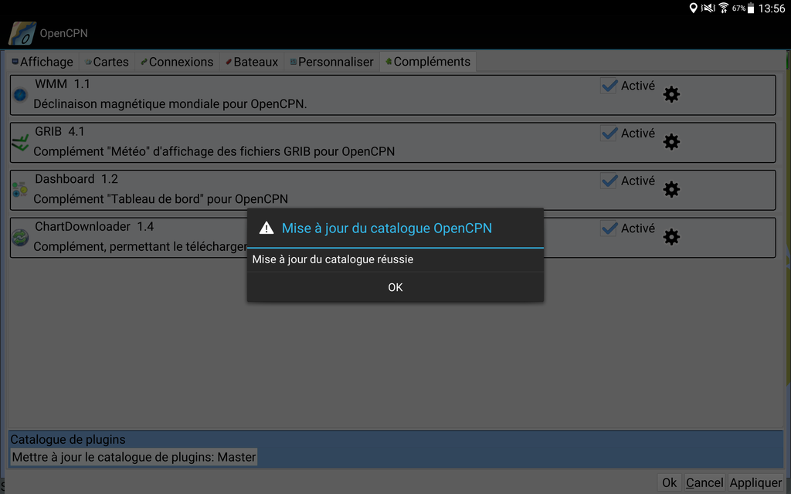The height and width of the screenshot is (494, 791).
Task: Click the warning triangle in dialog
Action: pyautogui.click(x=266, y=228)
